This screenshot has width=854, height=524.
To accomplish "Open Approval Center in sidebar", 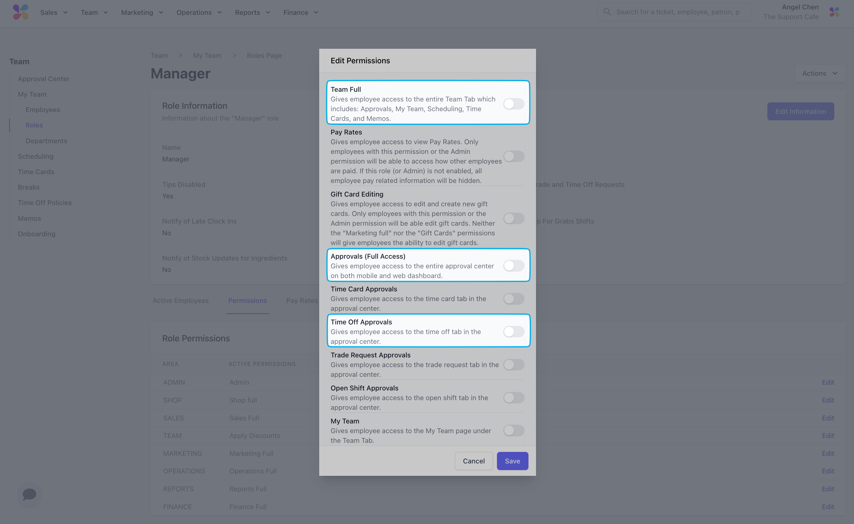I will 44,79.
